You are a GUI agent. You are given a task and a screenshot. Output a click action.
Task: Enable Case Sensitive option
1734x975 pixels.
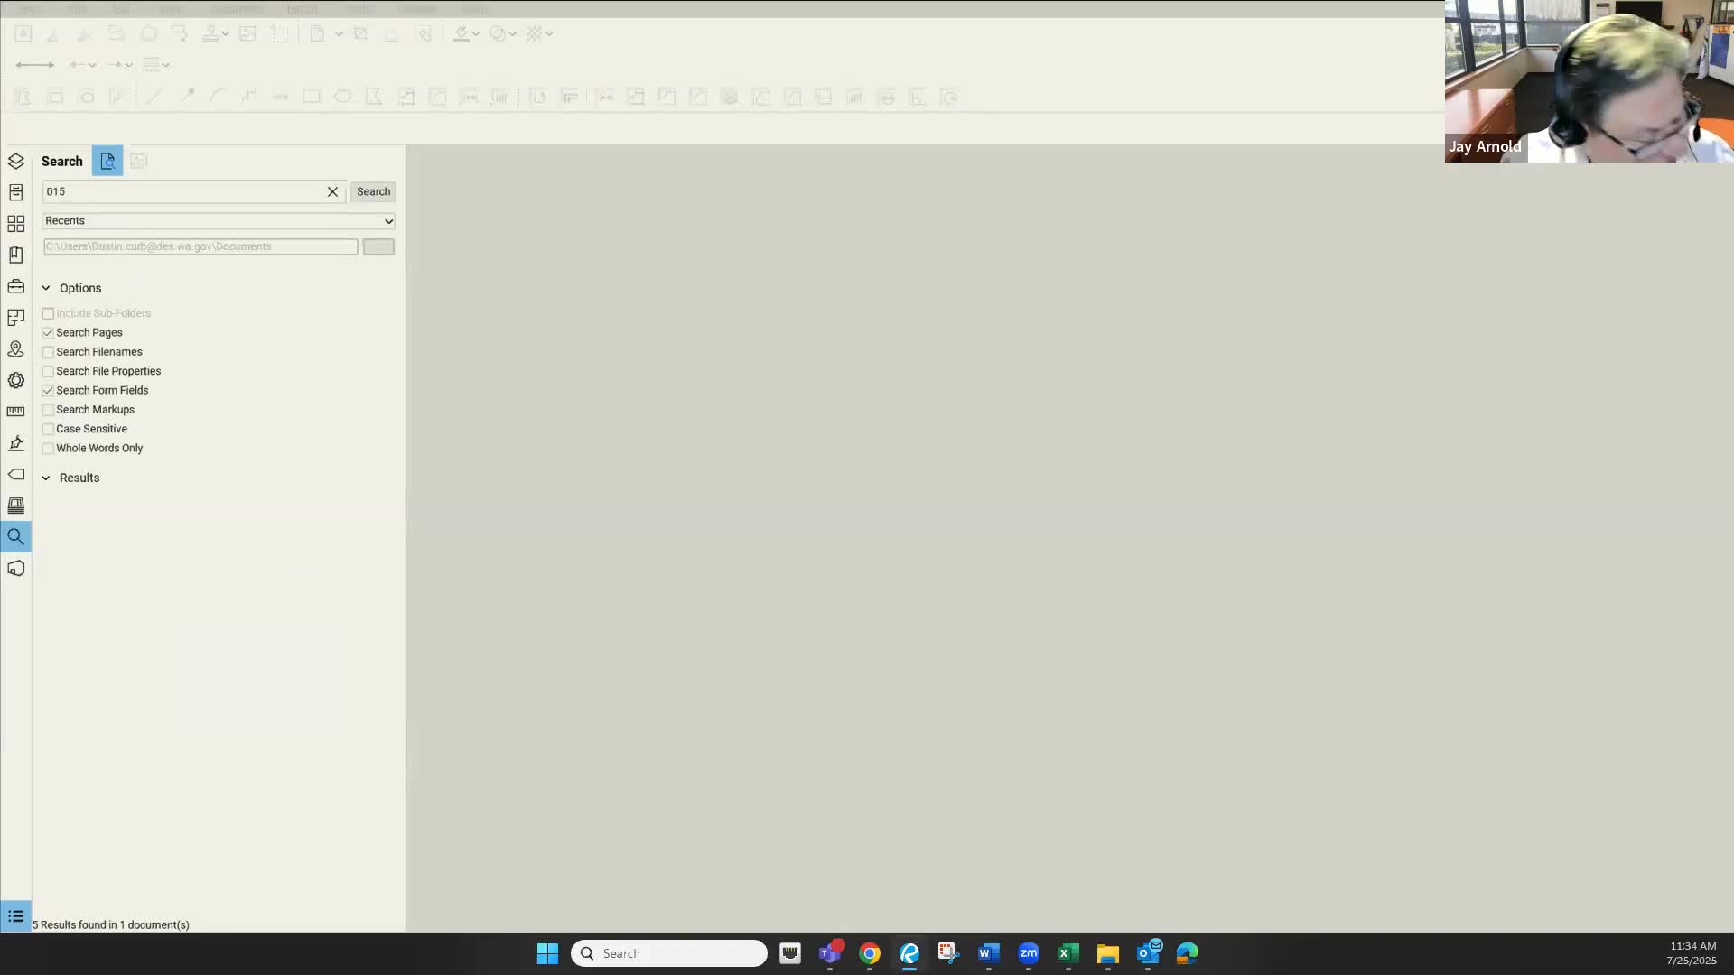49,429
